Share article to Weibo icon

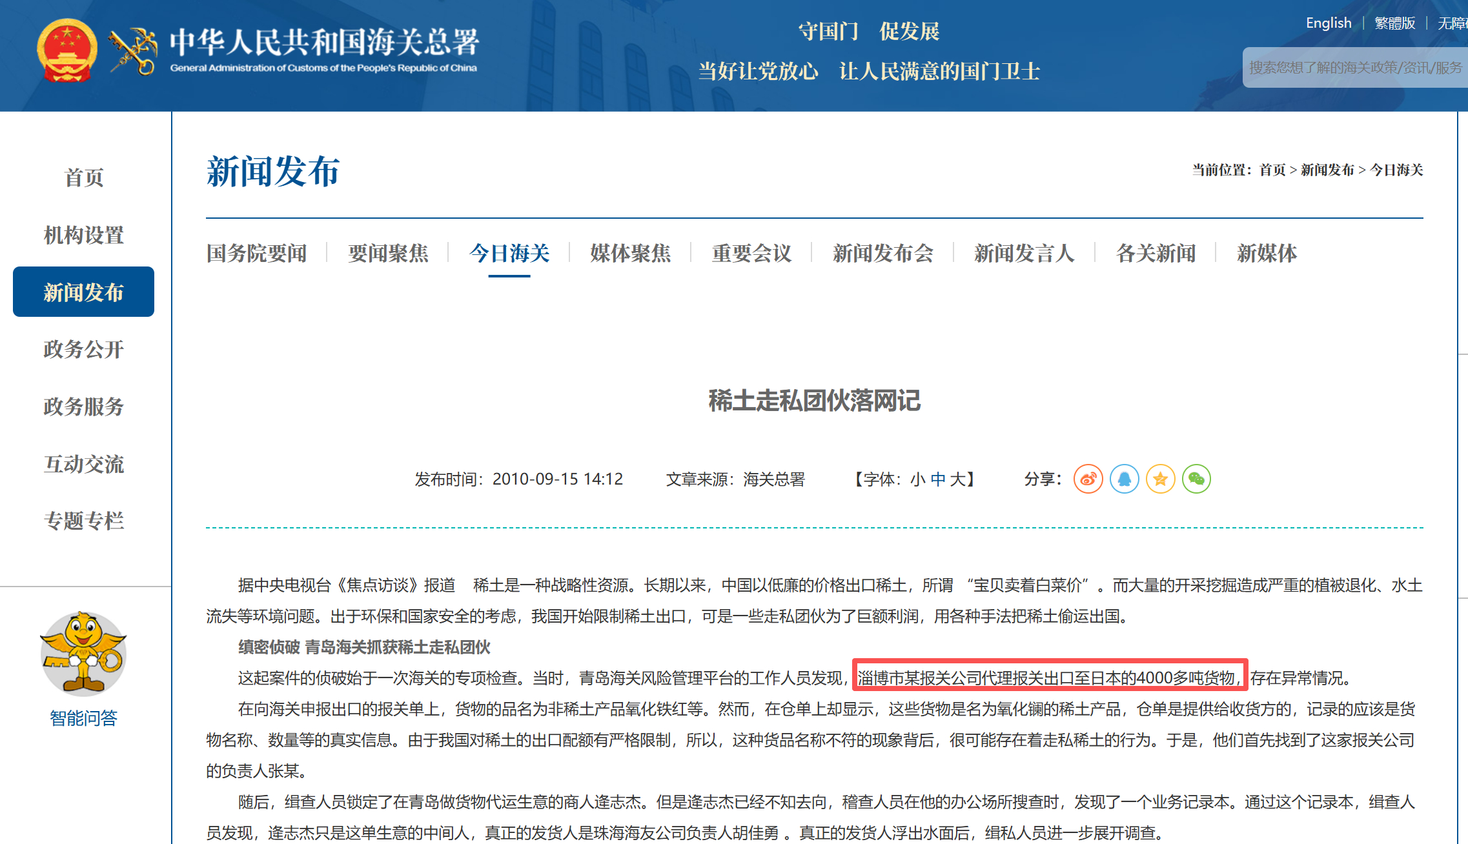[1088, 479]
